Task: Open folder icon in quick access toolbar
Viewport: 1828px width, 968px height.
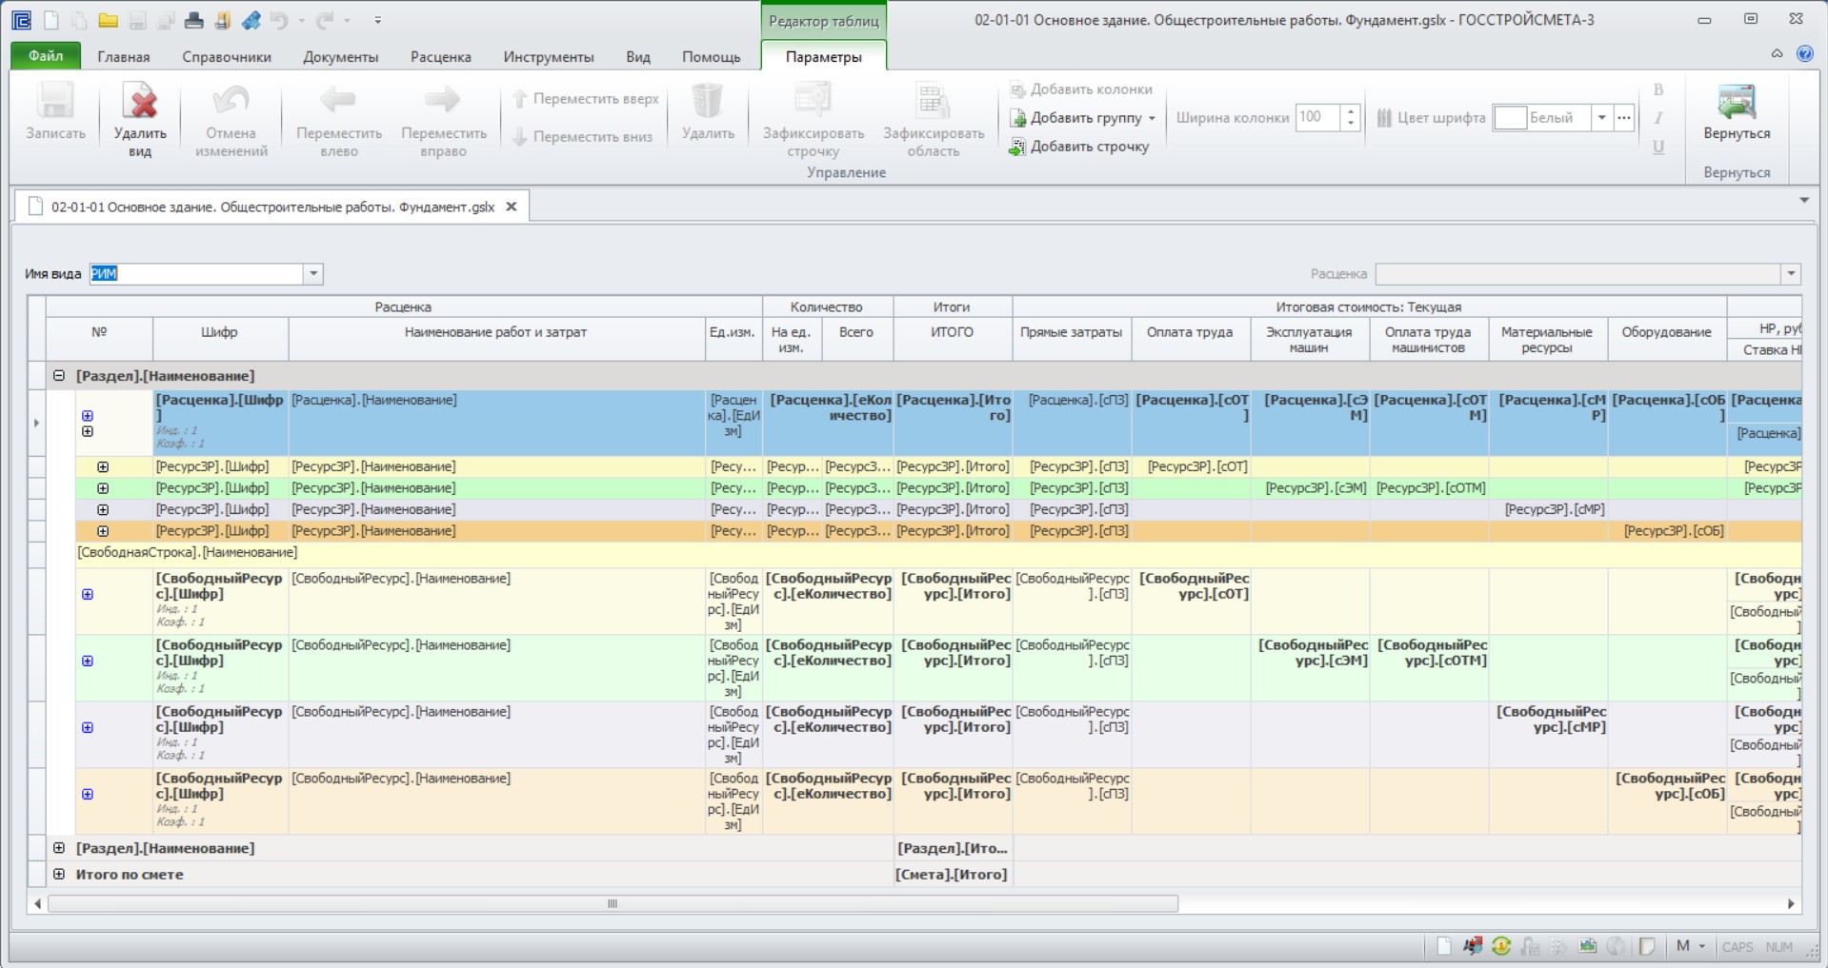Action: coord(109,20)
